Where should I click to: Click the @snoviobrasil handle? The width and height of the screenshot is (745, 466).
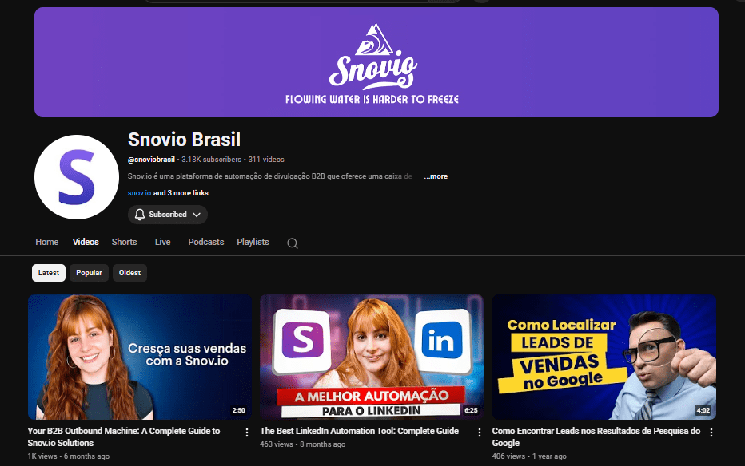point(151,160)
